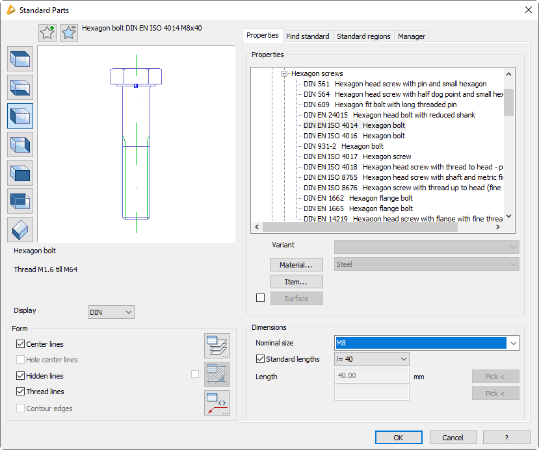Viewport: 539px width, 450px height.
Task: Choose the front-face view cube icon
Action: (20, 173)
